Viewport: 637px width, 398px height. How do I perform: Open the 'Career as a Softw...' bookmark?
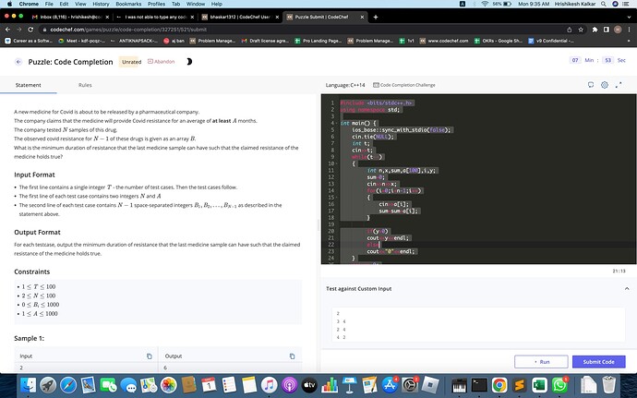click(29, 41)
